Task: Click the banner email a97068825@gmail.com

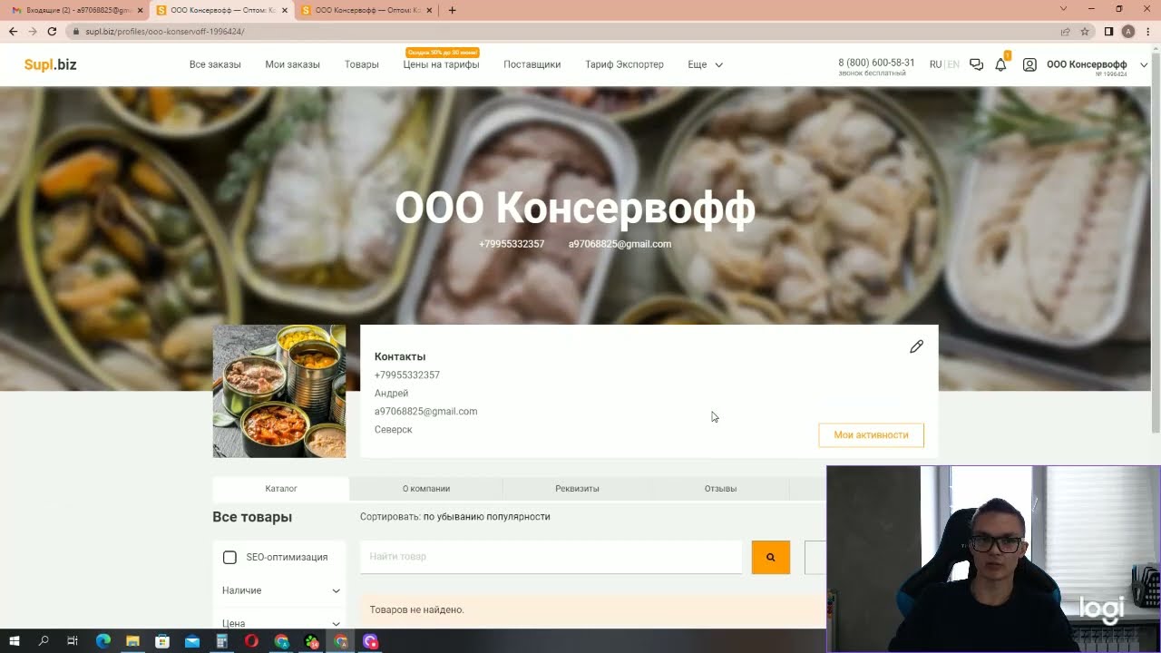Action: pyautogui.click(x=620, y=244)
